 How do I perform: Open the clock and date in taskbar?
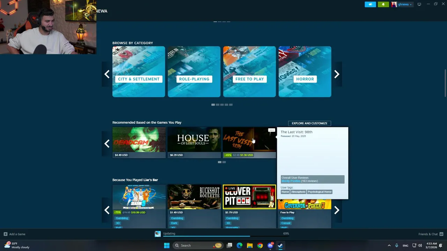click(x=431, y=245)
